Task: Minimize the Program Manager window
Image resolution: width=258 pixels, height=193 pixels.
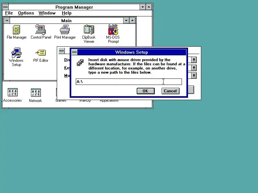Action: [x=143, y=7]
